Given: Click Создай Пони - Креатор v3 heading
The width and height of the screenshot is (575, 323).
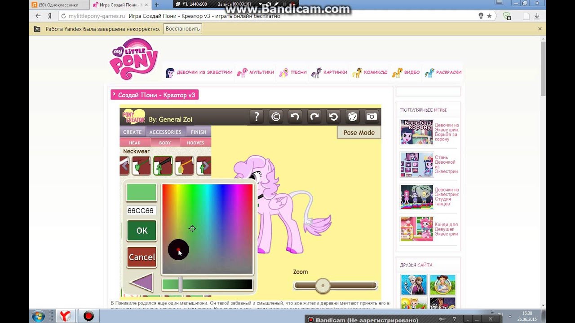Looking at the screenshot, I should coord(155,95).
